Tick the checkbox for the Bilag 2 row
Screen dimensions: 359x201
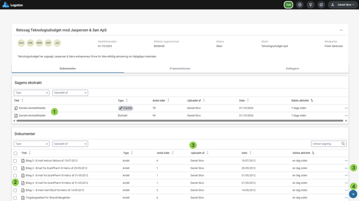coord(15,168)
